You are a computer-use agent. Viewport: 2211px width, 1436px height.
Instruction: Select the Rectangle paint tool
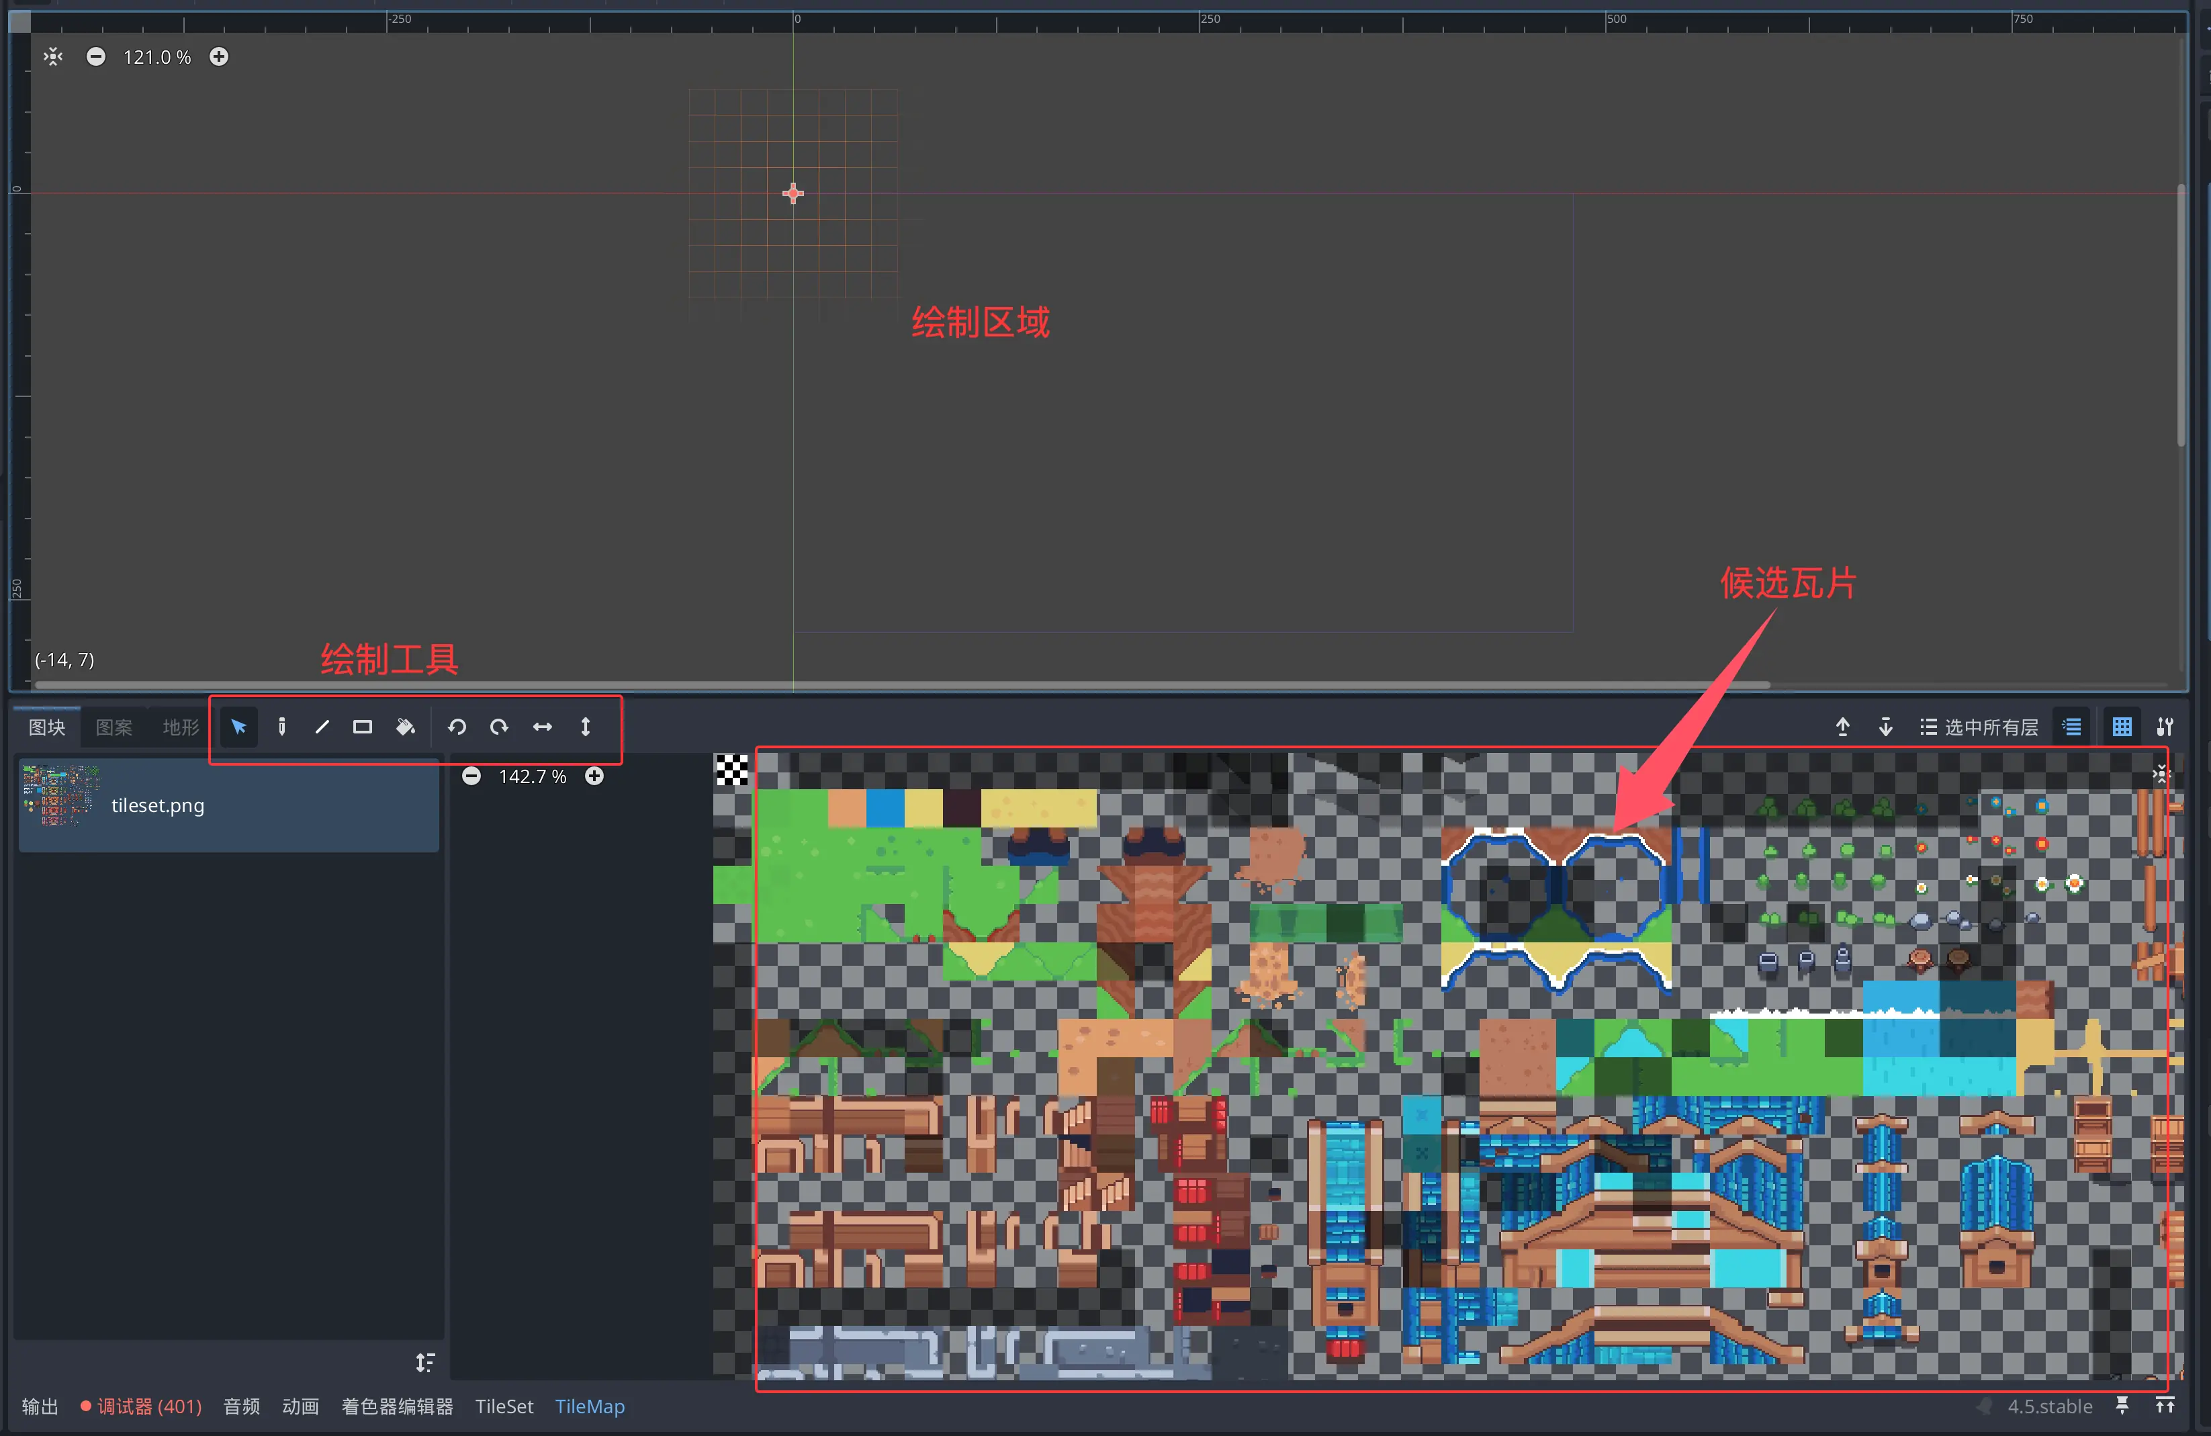point(362,727)
